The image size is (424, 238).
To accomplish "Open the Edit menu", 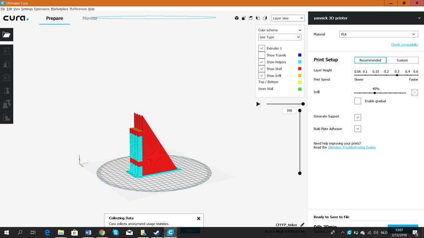I will coord(9,9).
